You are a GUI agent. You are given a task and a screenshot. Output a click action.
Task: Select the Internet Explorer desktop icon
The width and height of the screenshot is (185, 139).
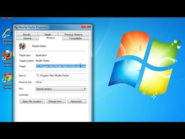7,36
